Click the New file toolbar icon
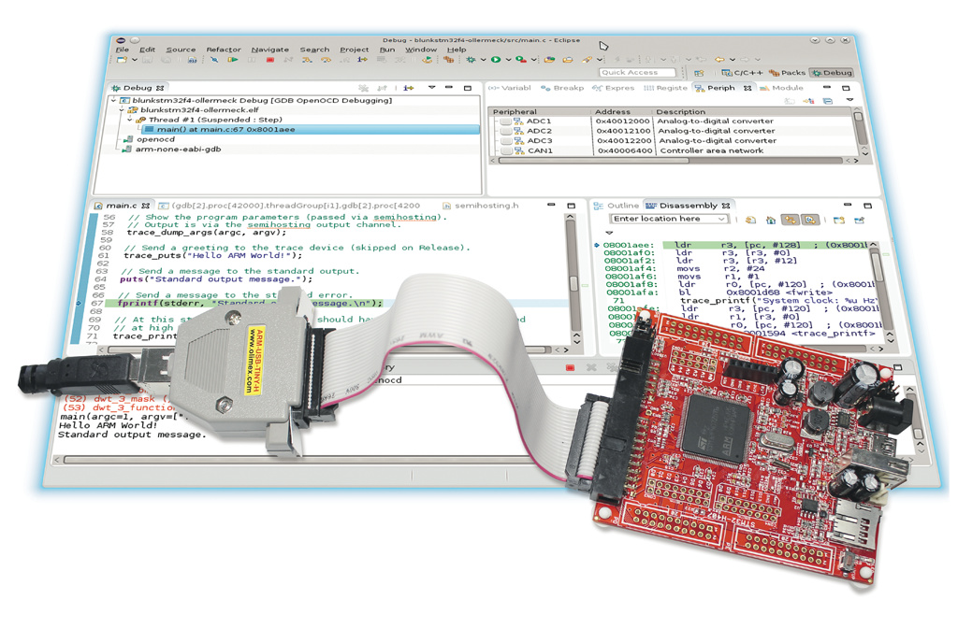Viewport: 958px width, 642px height. click(122, 60)
